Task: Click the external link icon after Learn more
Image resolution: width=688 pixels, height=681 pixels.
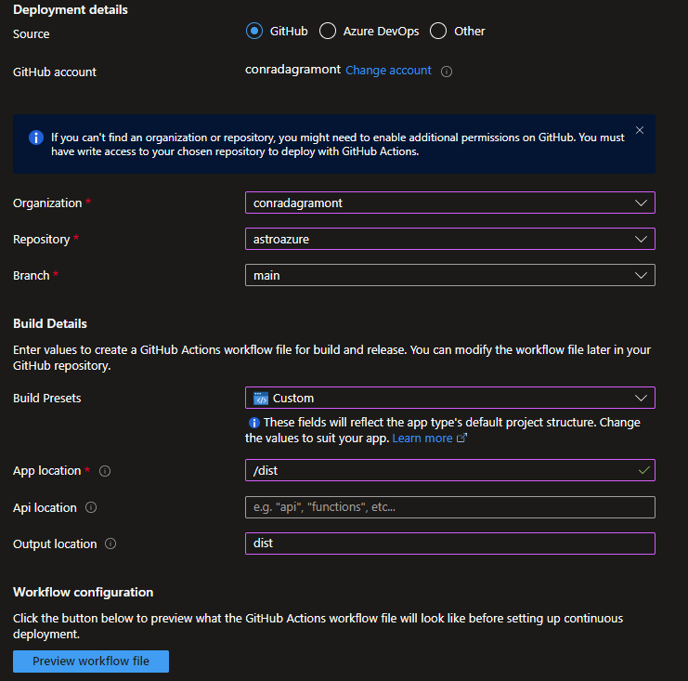Action: coord(461,438)
